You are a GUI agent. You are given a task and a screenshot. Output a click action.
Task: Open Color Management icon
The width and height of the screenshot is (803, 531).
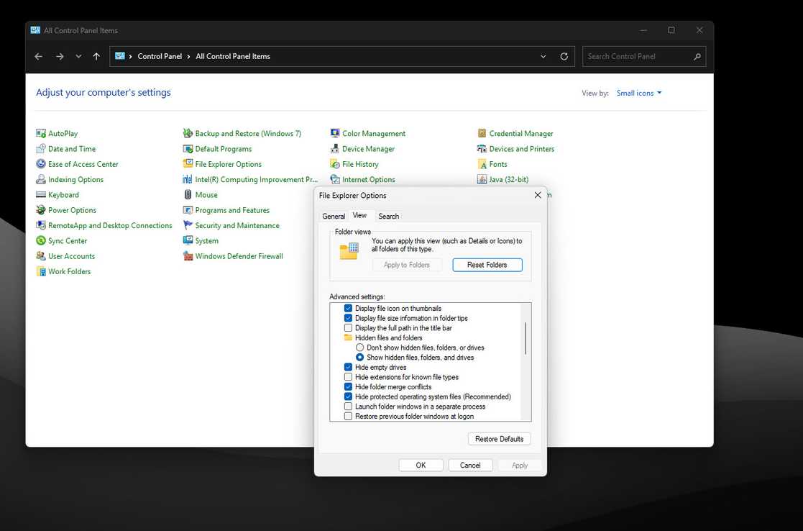335,134
